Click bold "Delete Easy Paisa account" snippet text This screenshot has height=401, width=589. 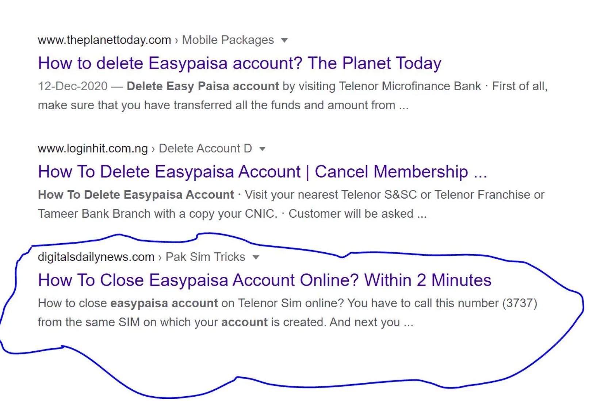[203, 86]
